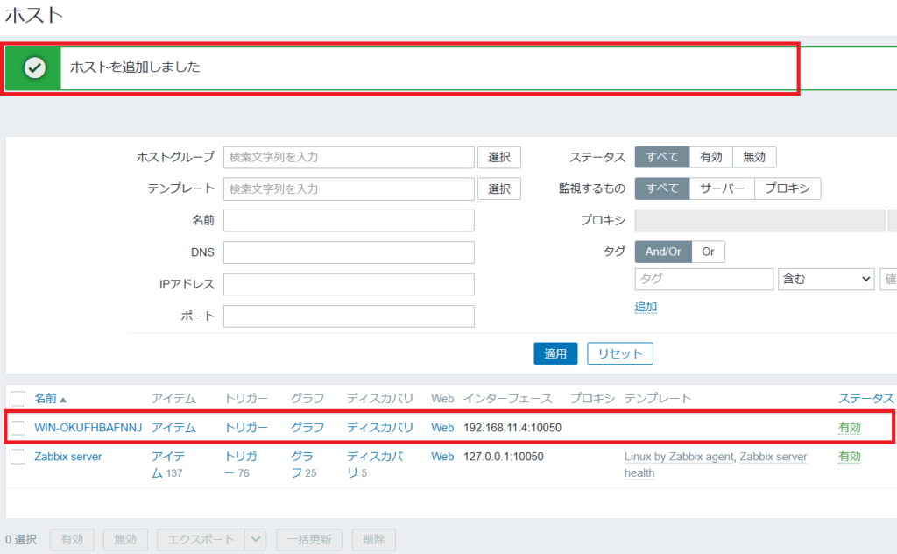The image size is (897, 554).
Task: Click 選択 next to テンプレート
Action: 499,188
